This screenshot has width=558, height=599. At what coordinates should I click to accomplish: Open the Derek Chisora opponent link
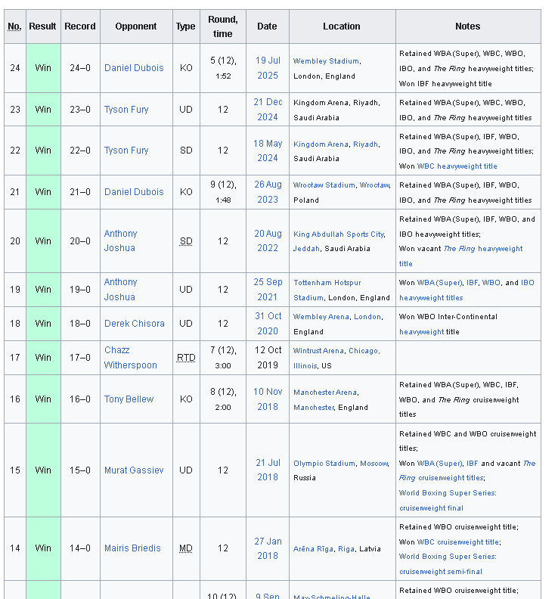134,324
